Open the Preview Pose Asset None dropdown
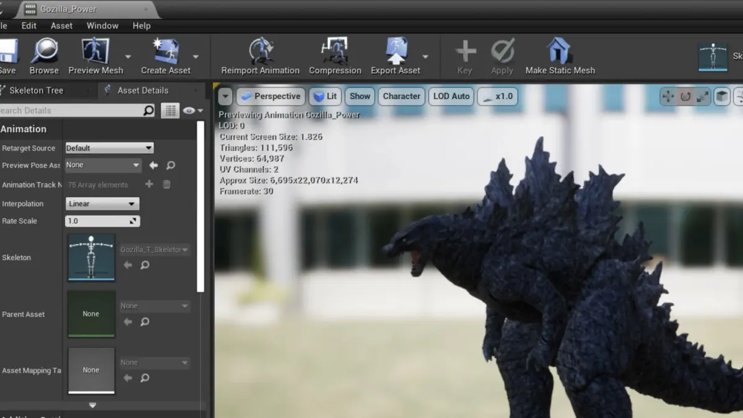The image size is (743, 418). 103,165
